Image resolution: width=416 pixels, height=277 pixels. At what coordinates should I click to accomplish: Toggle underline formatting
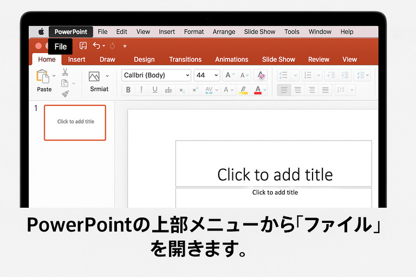coord(155,90)
